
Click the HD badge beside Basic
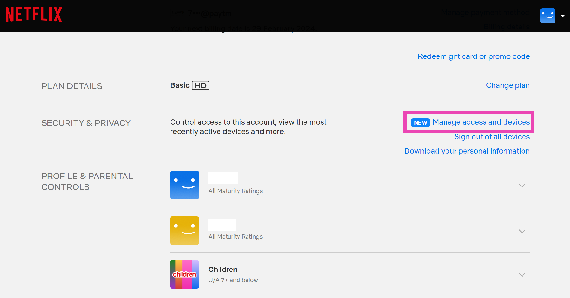pos(200,85)
